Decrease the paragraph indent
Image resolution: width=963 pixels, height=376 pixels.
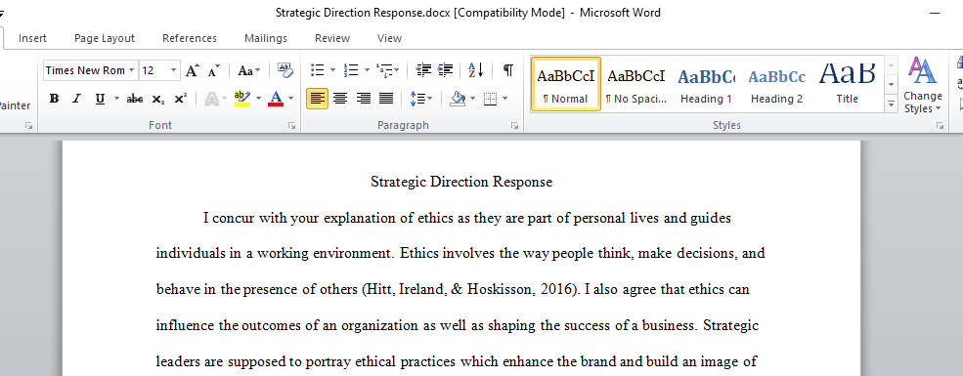[423, 70]
